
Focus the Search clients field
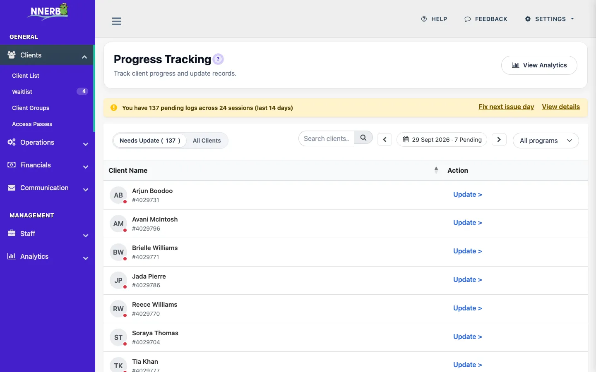(326, 138)
